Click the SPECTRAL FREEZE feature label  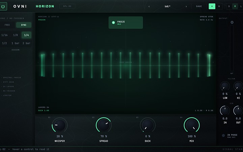pos(12,78)
